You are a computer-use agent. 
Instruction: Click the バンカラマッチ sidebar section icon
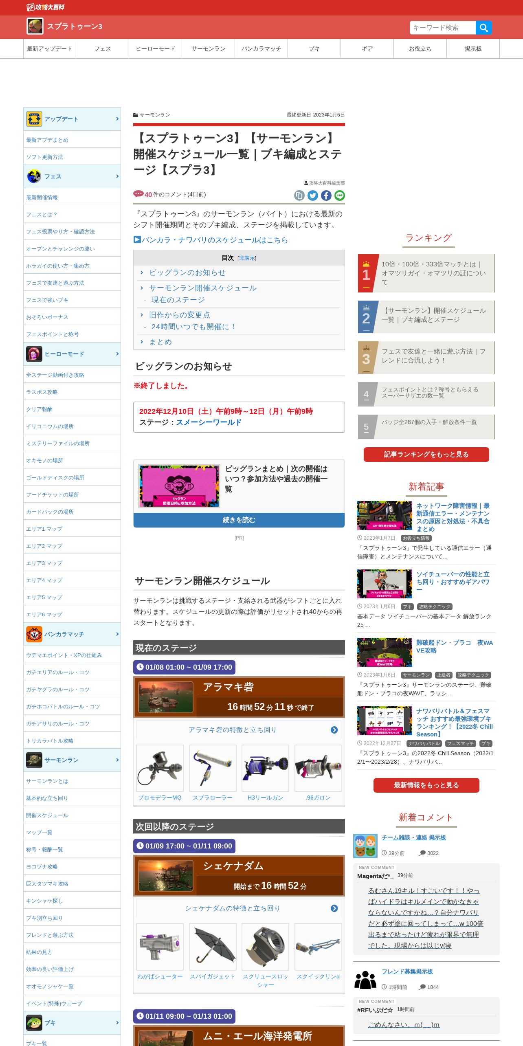[x=34, y=634]
